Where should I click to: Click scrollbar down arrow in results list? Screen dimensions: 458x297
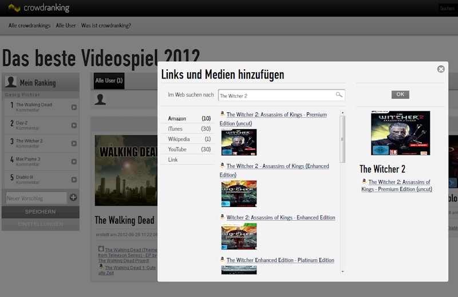point(342,272)
